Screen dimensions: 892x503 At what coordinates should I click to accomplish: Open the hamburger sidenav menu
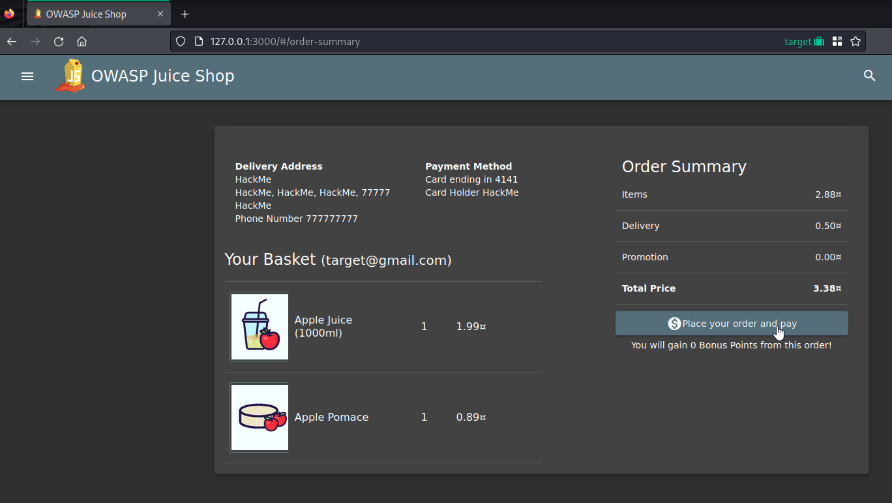point(27,76)
